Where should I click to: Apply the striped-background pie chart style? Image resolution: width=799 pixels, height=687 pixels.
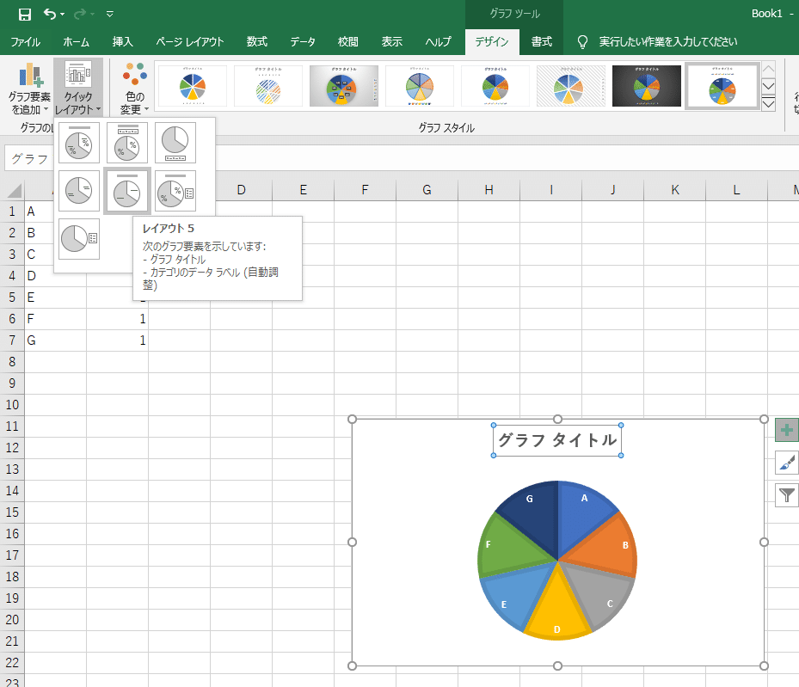tap(571, 86)
